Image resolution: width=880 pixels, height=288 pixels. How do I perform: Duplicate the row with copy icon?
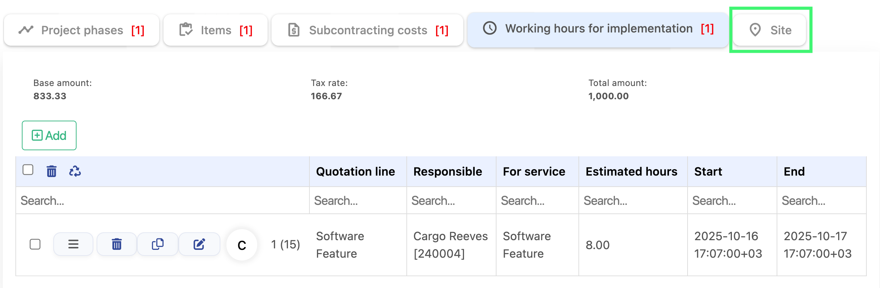[158, 244]
